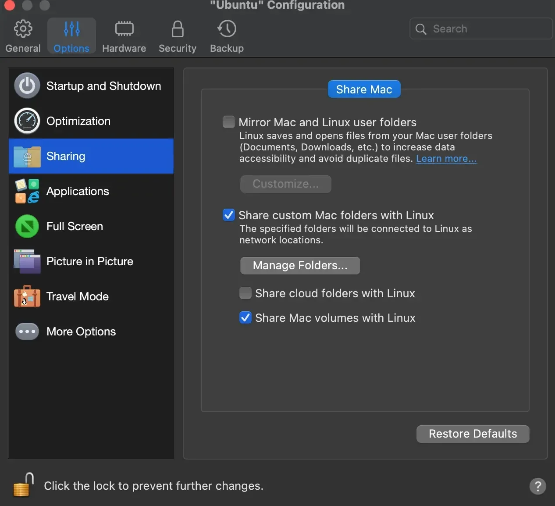
Task: Open Travel Mode suitcase icon
Action: click(x=27, y=296)
